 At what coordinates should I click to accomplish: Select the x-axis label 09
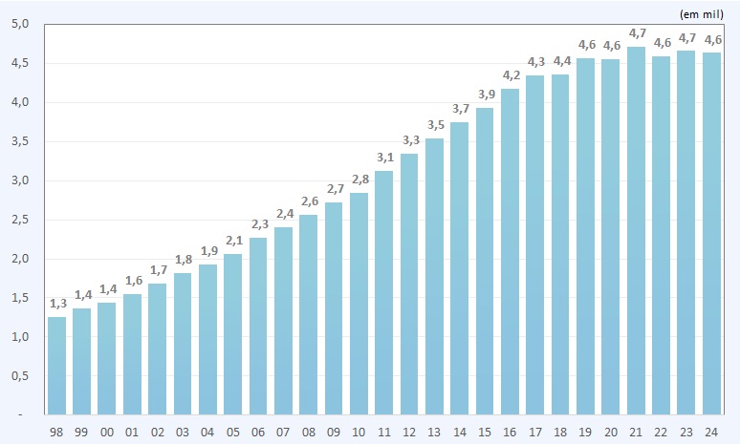[x=333, y=432]
